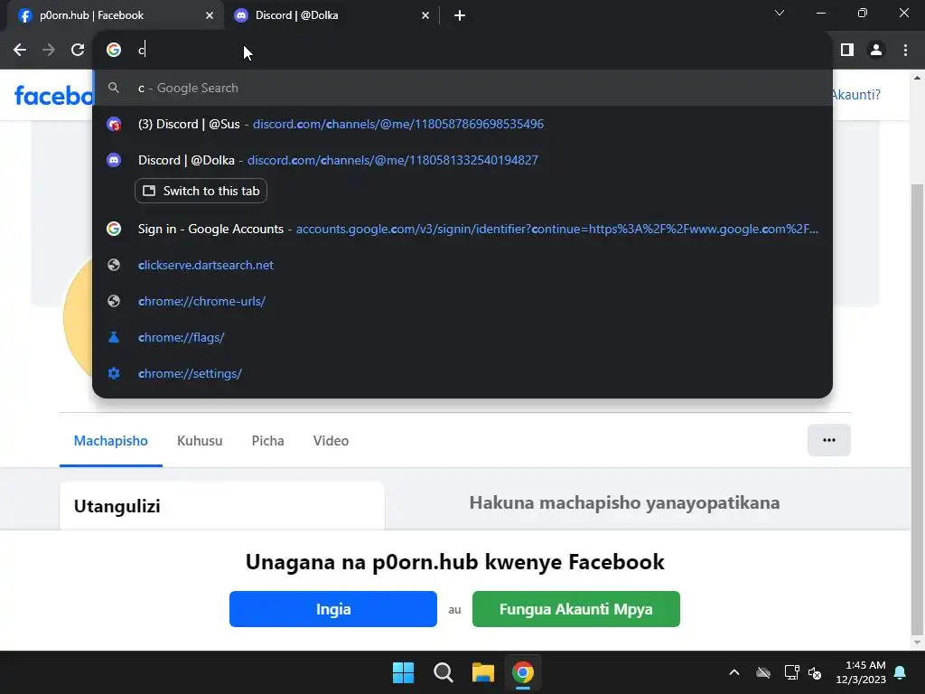Click the browser forward arrow
Image resolution: width=925 pixels, height=694 pixels.
(x=49, y=51)
